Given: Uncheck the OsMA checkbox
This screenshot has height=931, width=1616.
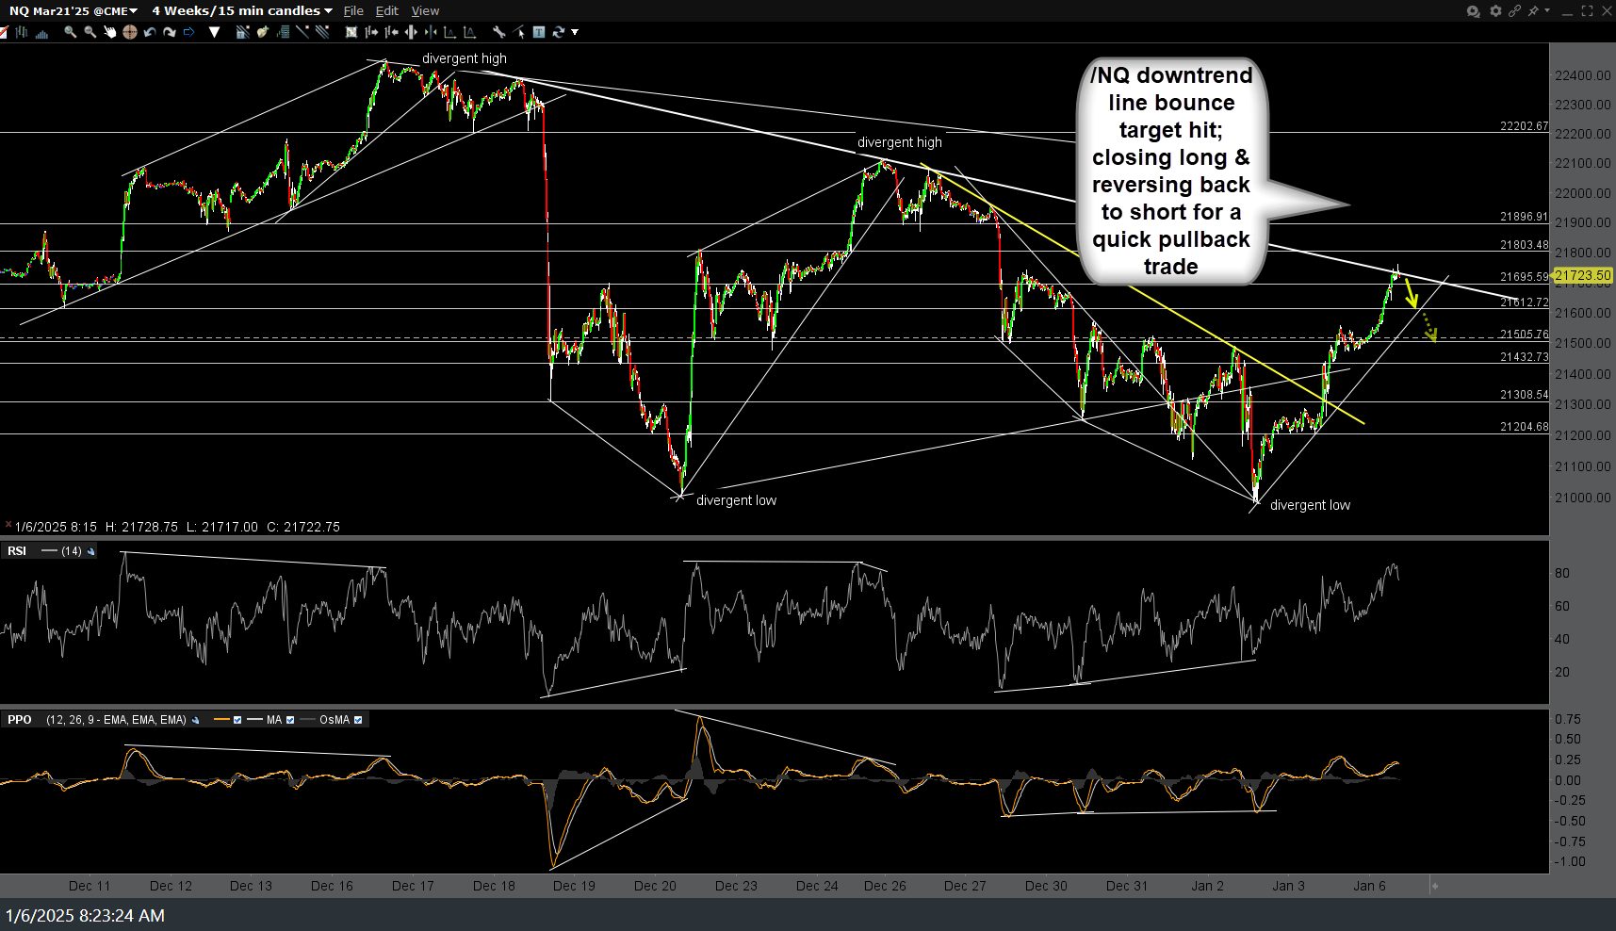Looking at the screenshot, I should tap(358, 719).
